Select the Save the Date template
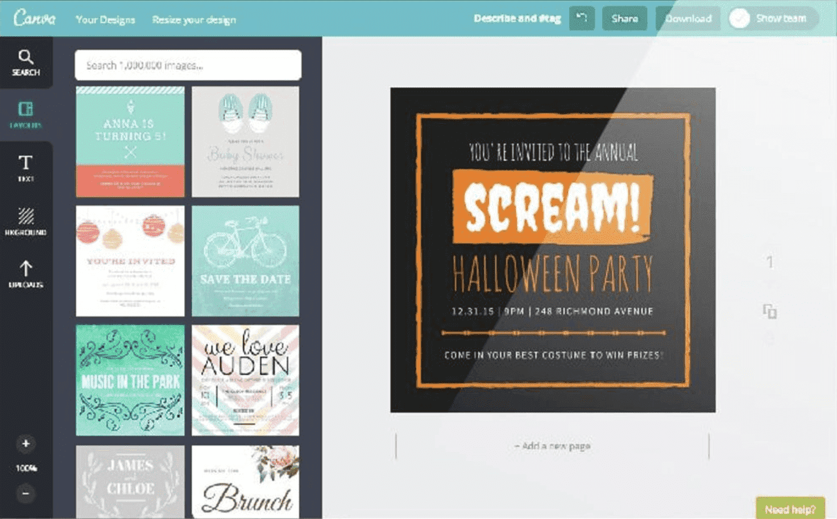837x519 pixels. click(x=245, y=261)
